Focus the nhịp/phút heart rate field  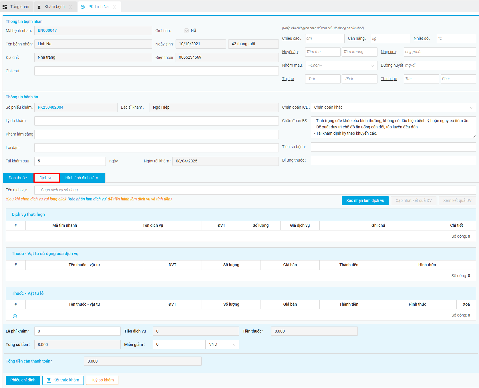(x=440, y=52)
